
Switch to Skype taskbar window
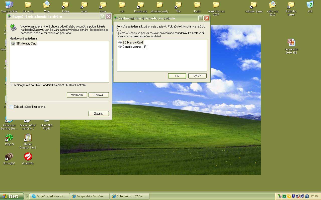[48, 196]
